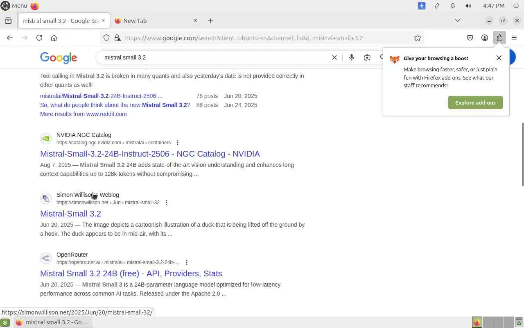Switch to the mistral small 3.2 tab

(61, 20)
